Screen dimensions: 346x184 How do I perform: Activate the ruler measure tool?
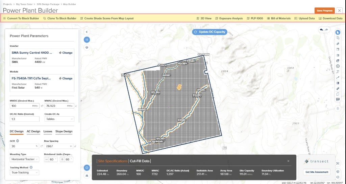point(338,89)
